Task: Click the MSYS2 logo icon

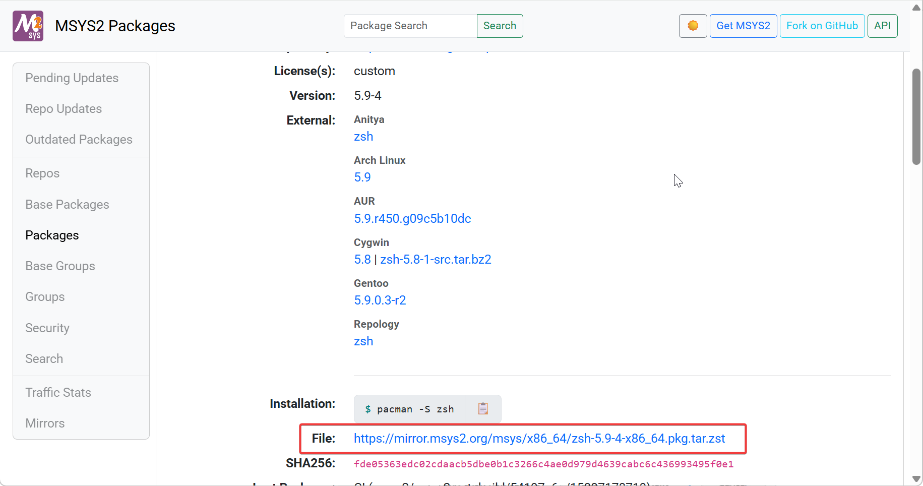Action: point(28,26)
